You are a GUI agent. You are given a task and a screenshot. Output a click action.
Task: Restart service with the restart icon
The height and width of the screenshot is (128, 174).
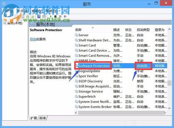[65, 16]
